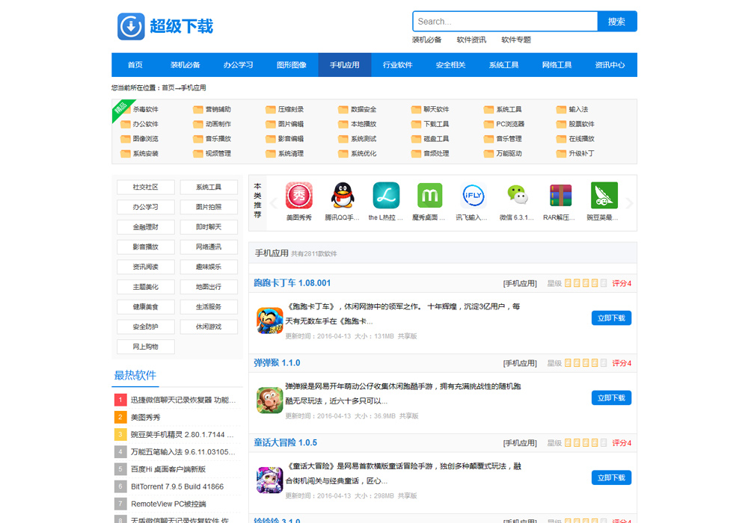Go to 首页 in the blue navigation bar
Screen dimensions: 748x523
tap(135, 65)
